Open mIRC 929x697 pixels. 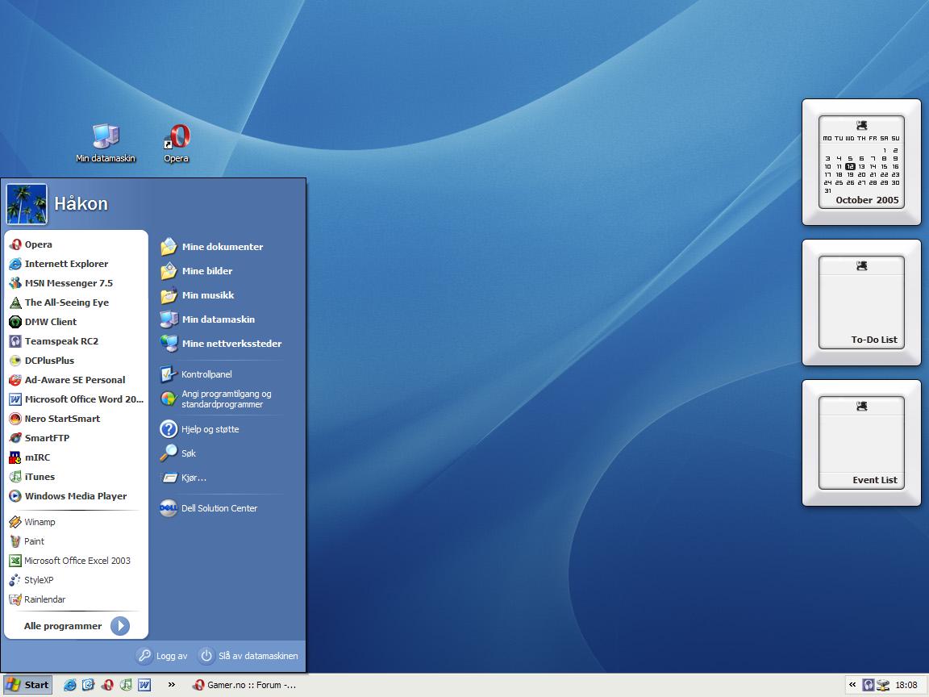click(x=76, y=457)
